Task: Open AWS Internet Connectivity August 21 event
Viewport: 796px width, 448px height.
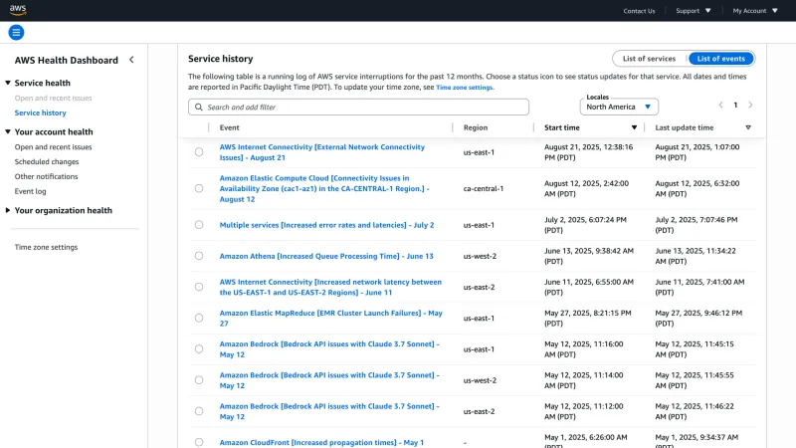Action: [x=321, y=152]
